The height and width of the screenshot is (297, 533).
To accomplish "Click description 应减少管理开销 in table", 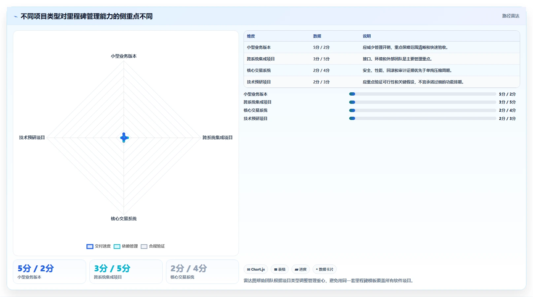I will tap(406, 47).
